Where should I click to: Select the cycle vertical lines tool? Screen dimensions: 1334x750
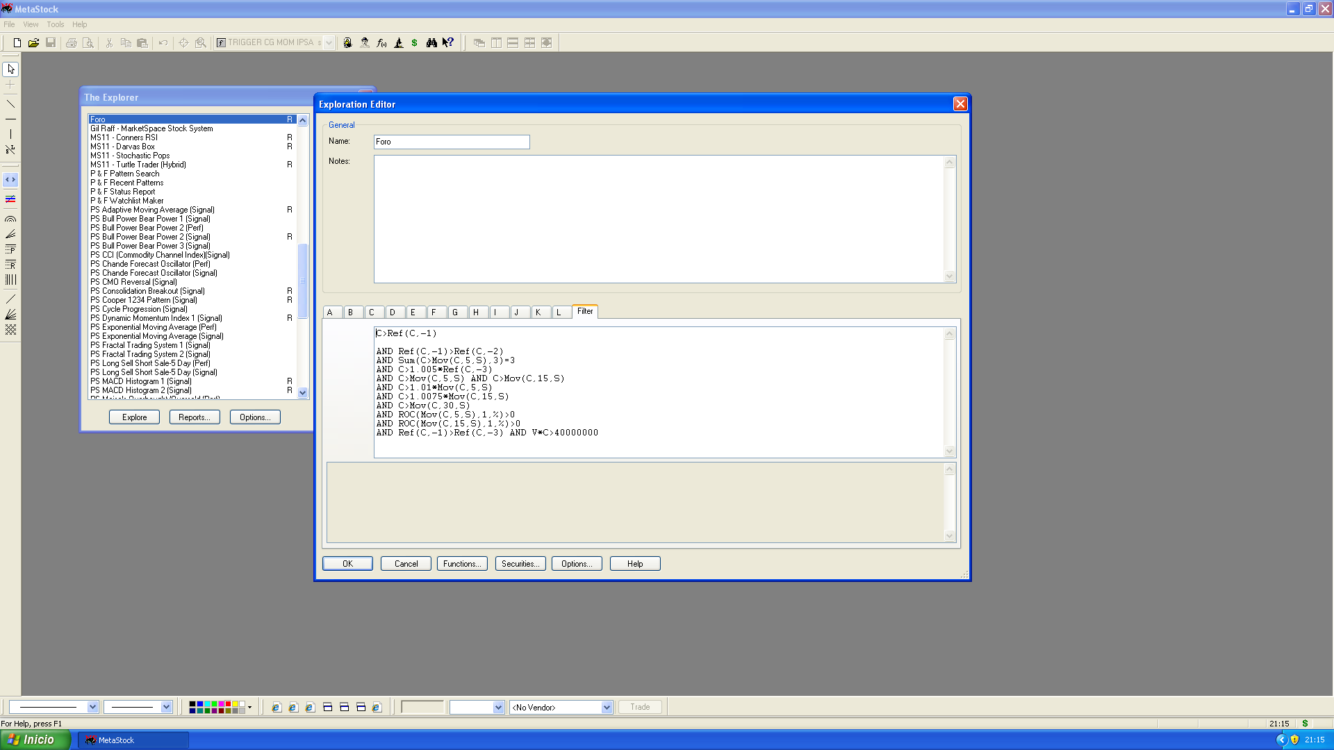pos(10,280)
